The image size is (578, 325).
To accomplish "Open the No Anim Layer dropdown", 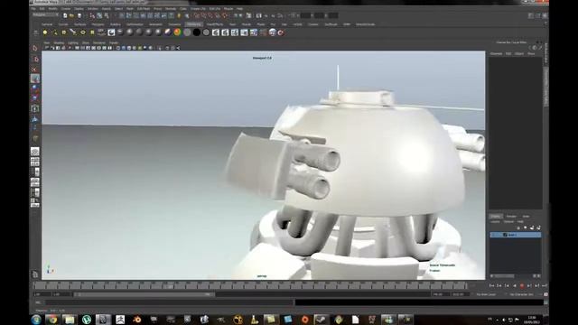I will (486, 294).
